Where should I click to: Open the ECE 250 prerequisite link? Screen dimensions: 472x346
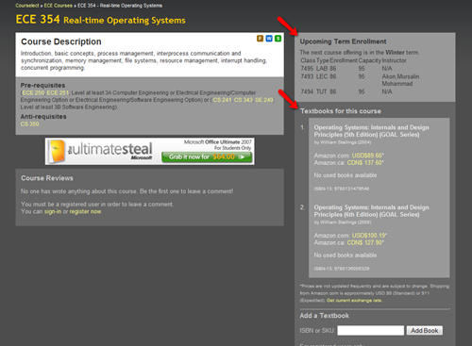tap(33, 92)
